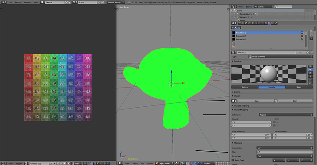Open the Render Layers properties tab icon
Viewport: 317px width, 165px height.
click(243, 23)
